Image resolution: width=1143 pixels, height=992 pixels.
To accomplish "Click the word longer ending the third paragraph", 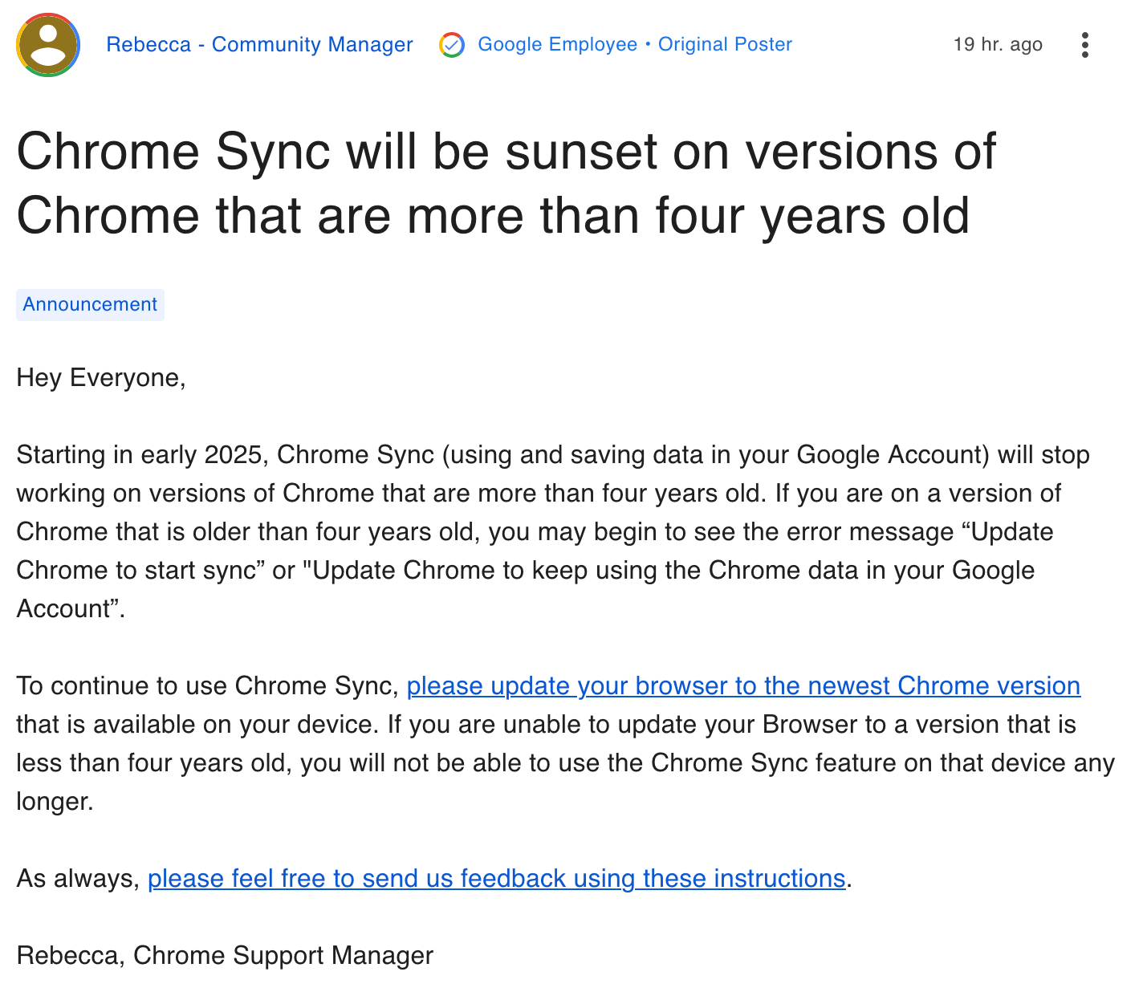I will point(55,802).
